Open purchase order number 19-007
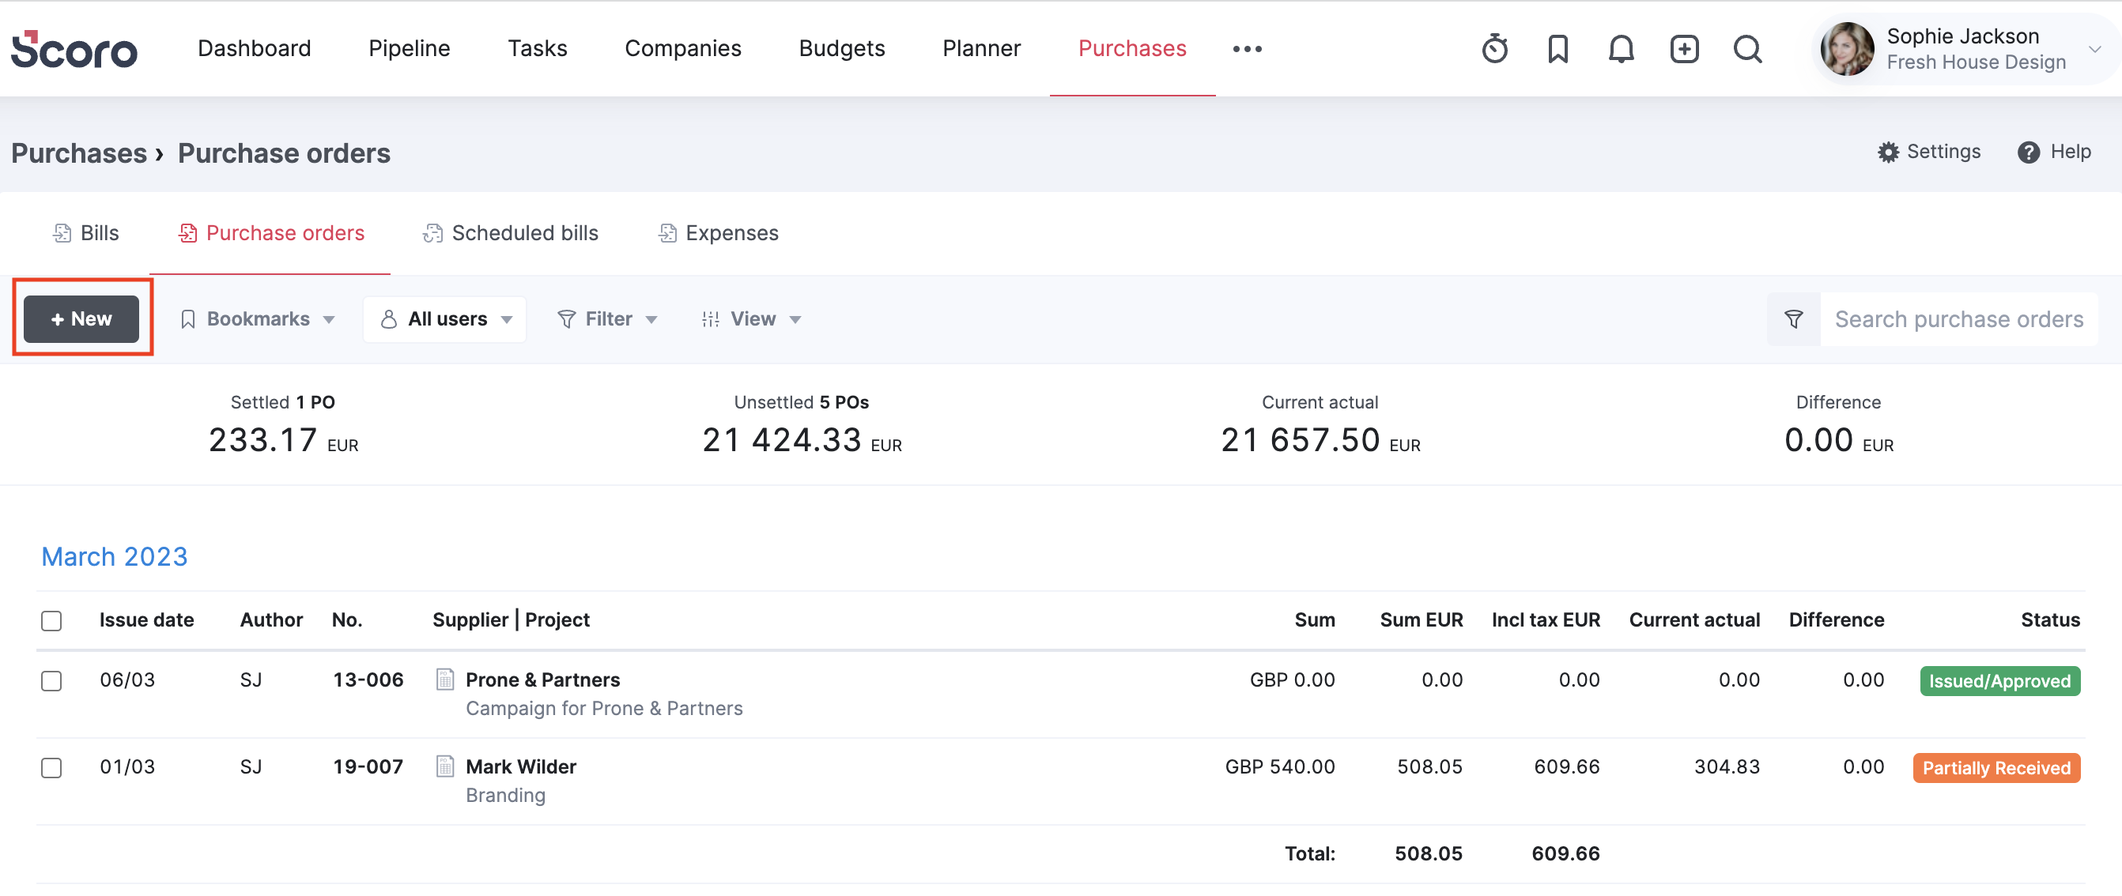 pyautogui.click(x=368, y=766)
